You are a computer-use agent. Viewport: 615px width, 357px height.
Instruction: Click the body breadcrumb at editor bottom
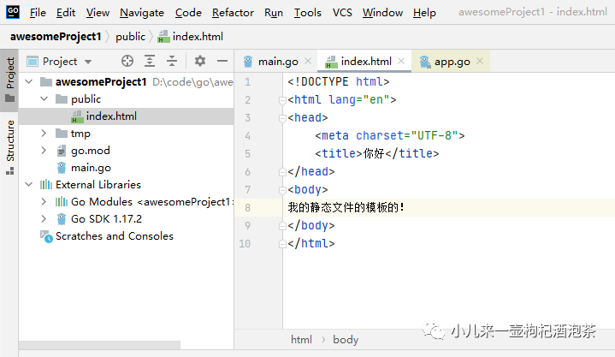coord(346,339)
